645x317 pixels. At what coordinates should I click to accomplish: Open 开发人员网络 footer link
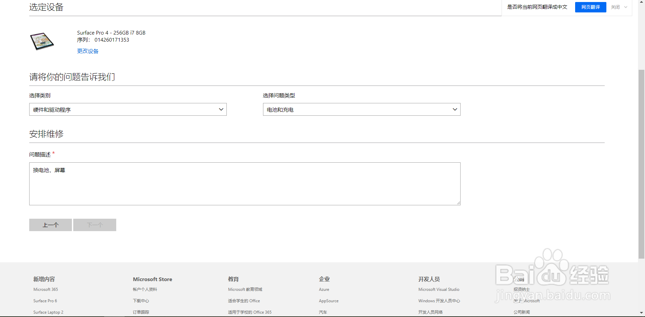click(430, 312)
